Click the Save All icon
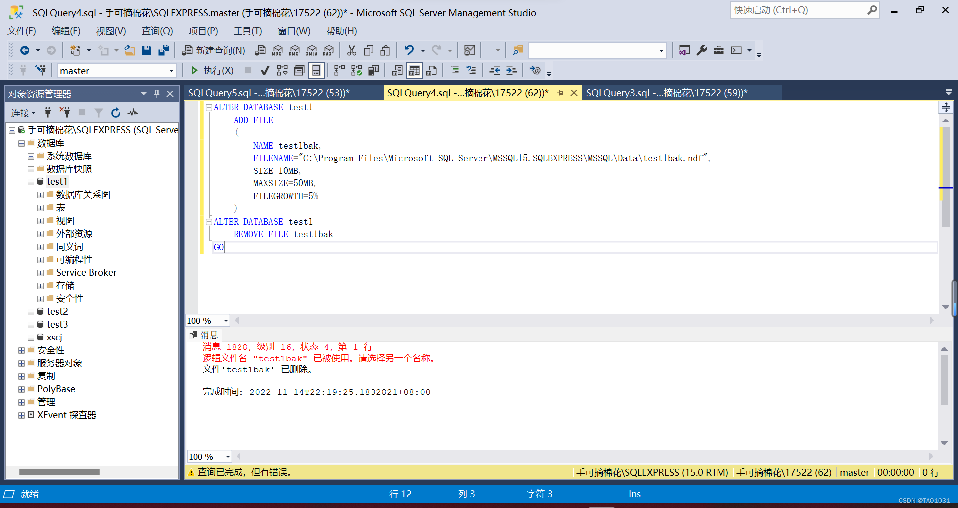 coord(164,50)
